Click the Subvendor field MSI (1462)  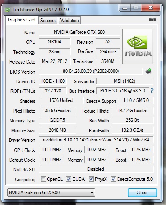point(124,81)
